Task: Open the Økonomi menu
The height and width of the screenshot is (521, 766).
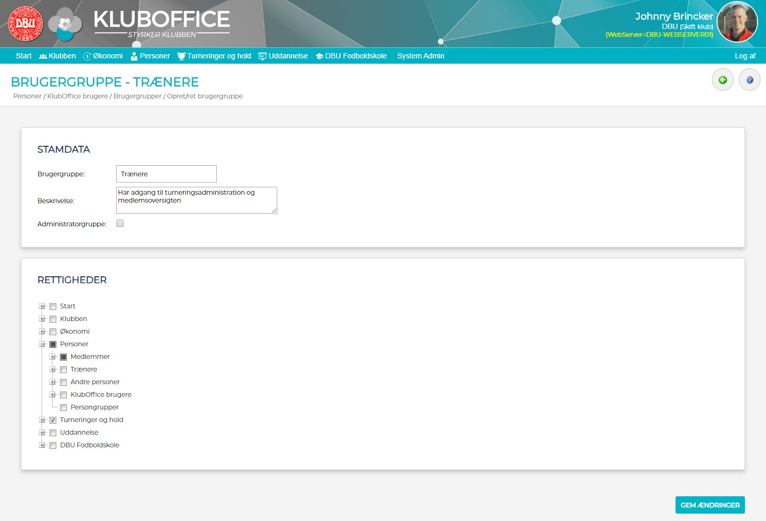Action: (x=108, y=56)
